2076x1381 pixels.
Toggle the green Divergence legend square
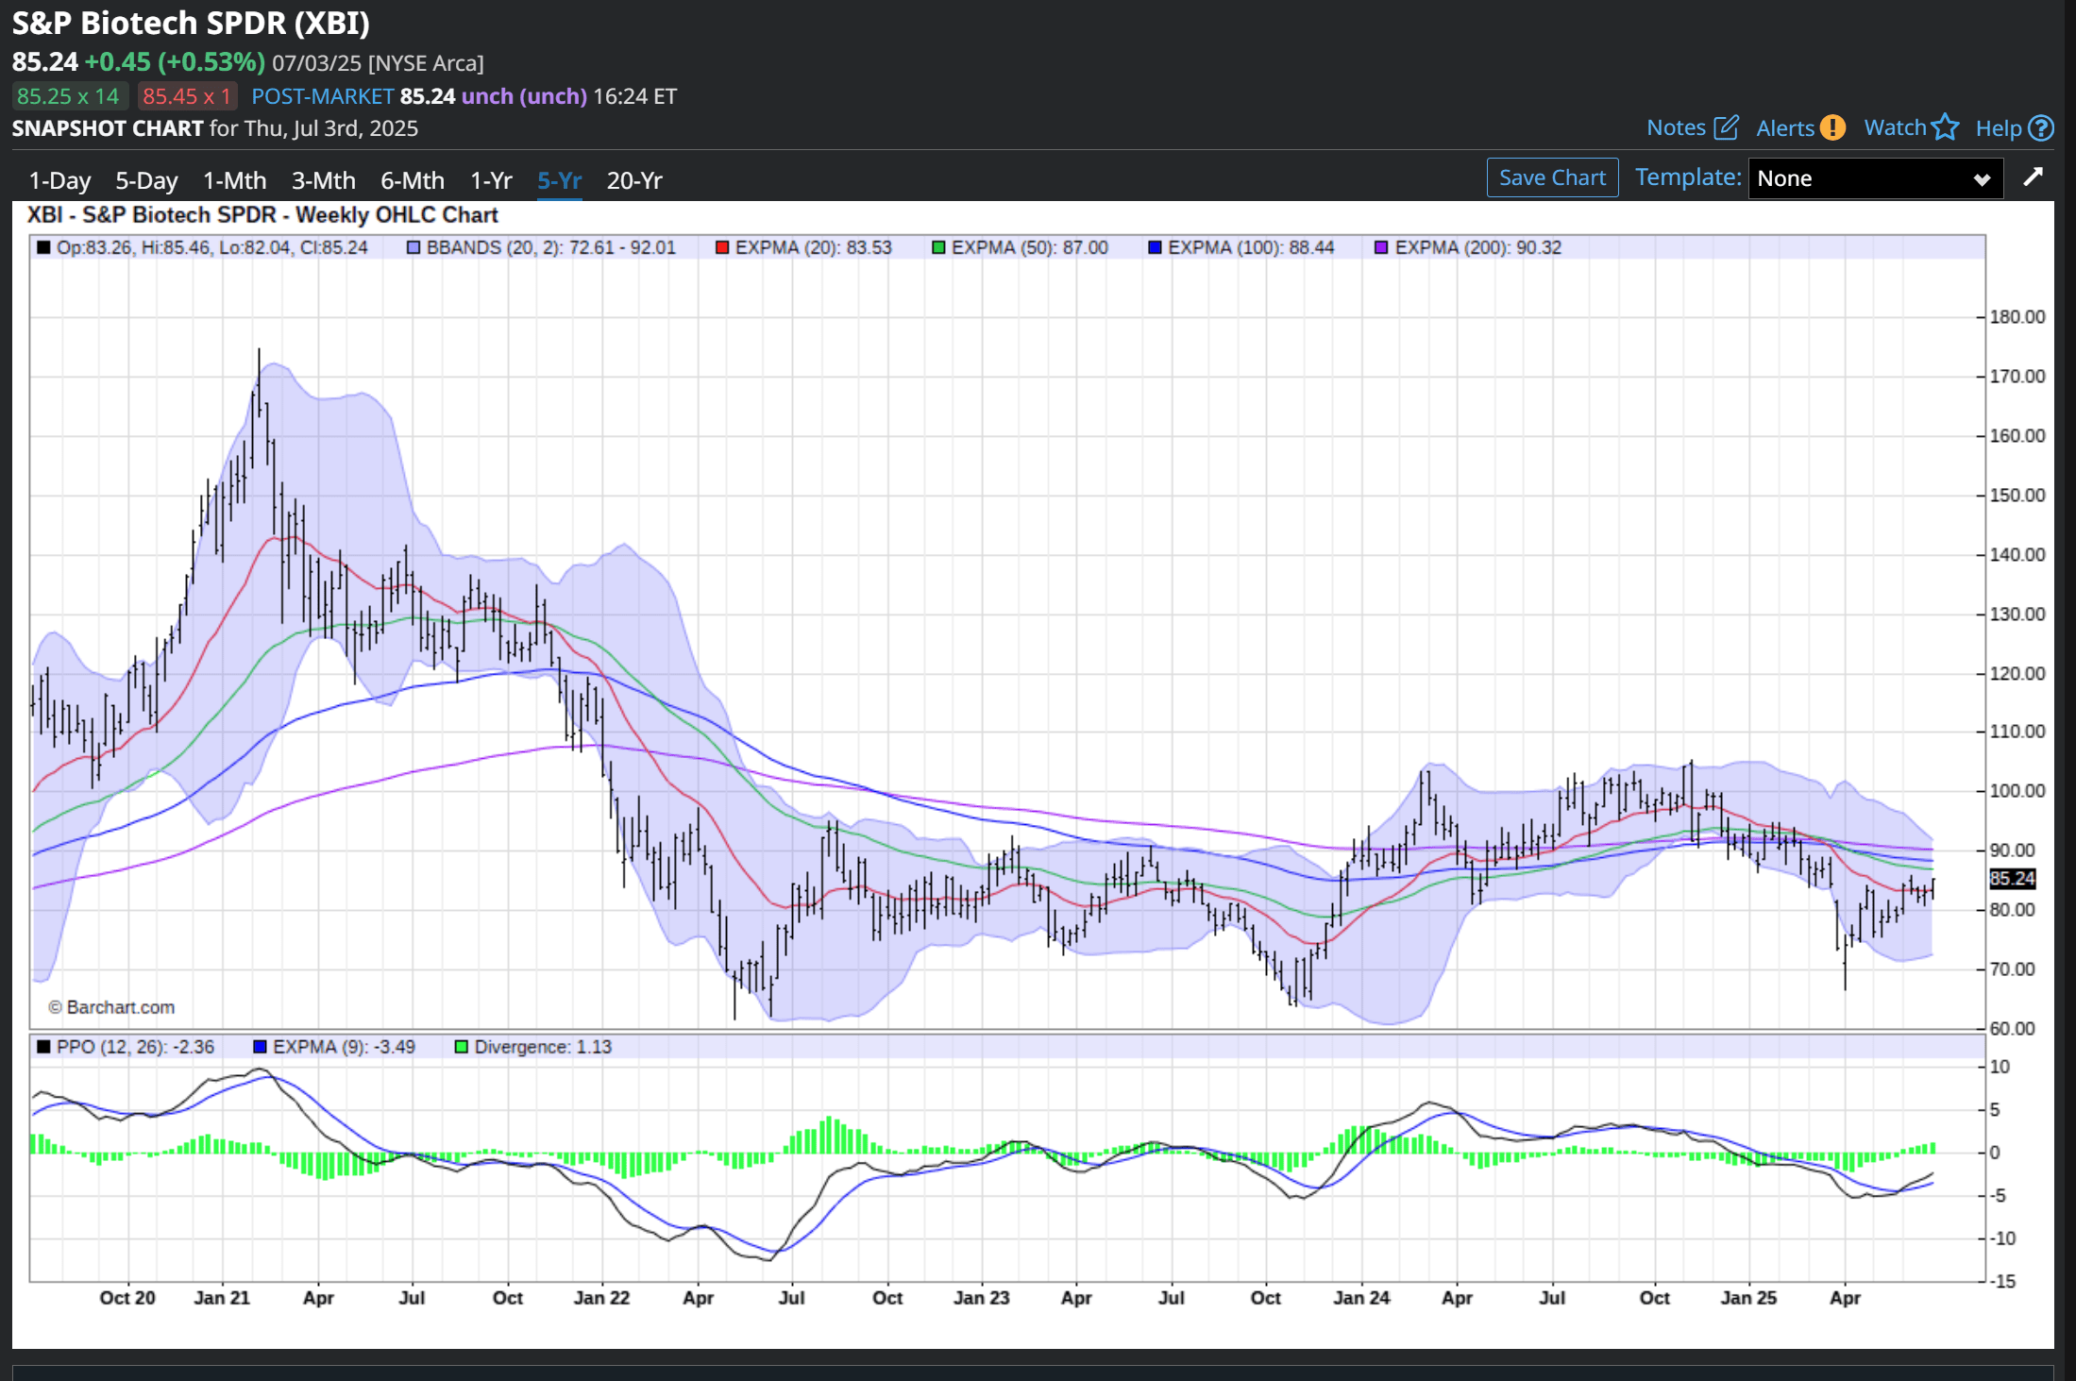tap(462, 1047)
